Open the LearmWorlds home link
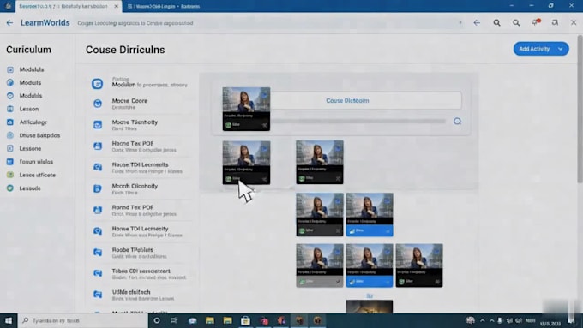The height and width of the screenshot is (328, 583). (45, 22)
